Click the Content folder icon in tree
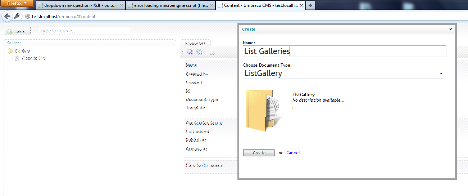Viewport: 468px width, 196px height. (x=10, y=51)
